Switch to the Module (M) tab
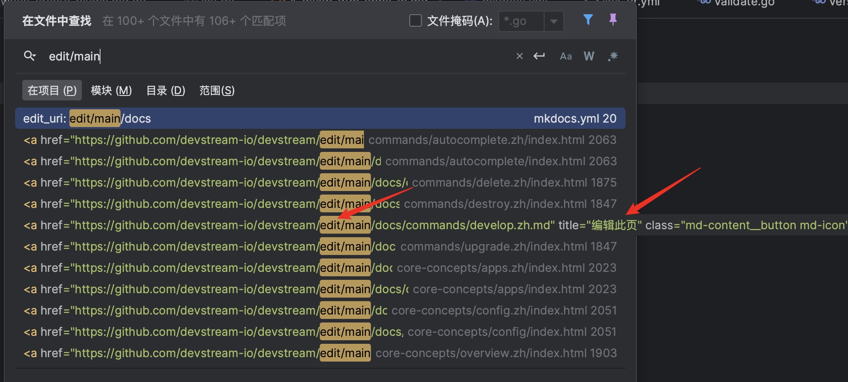The image size is (848, 382). [111, 91]
